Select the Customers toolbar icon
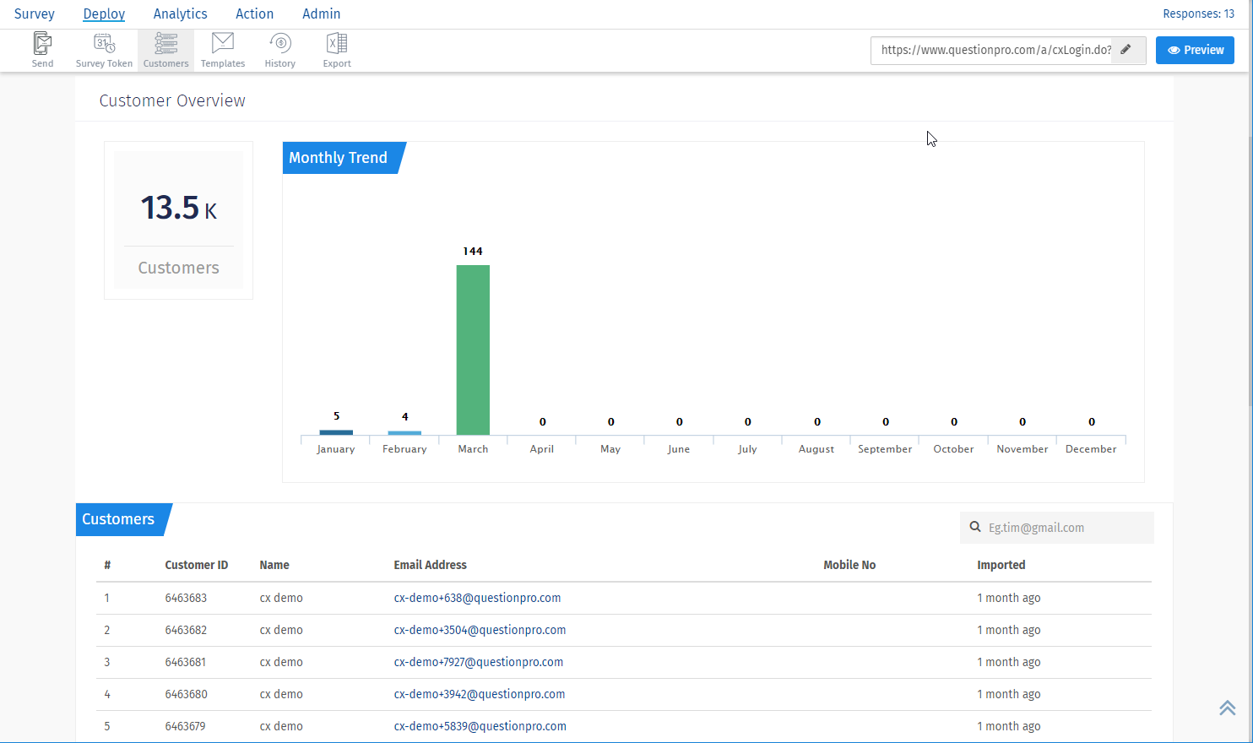Viewport: 1253px width, 743px height. click(x=166, y=44)
